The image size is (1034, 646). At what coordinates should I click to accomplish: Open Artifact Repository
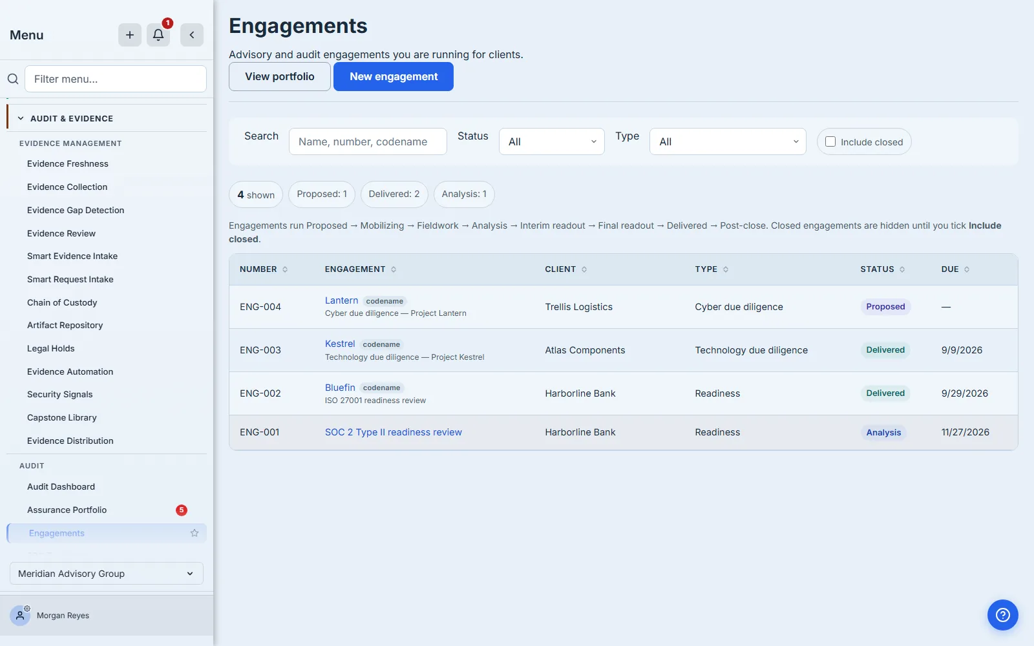click(x=65, y=326)
